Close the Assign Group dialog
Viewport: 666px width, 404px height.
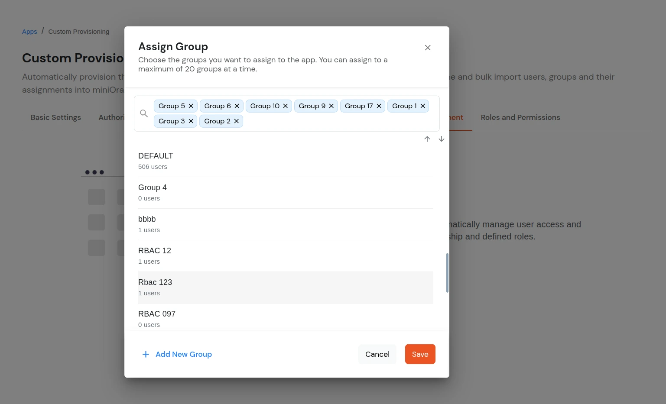click(x=428, y=48)
